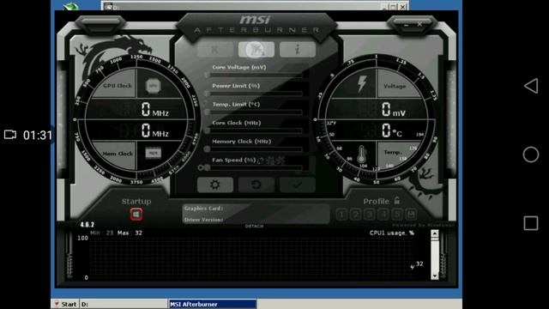Screen dimensions: 549x309
Task: Click the Voltage label in right gauge
Action: 395,86
